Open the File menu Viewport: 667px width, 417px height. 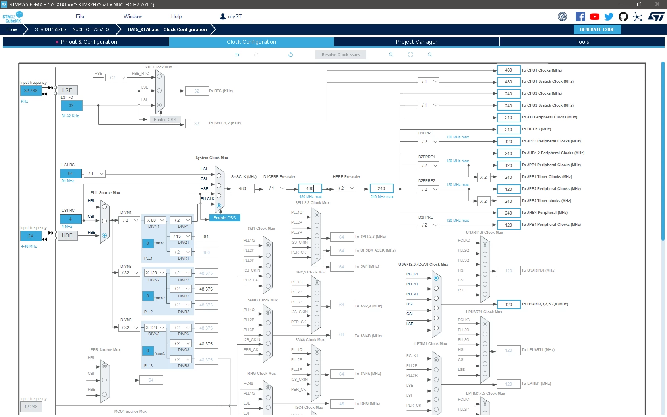(x=80, y=17)
